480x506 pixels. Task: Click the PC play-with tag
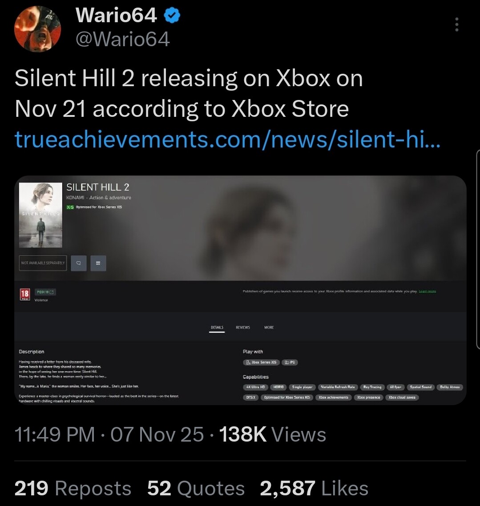(x=290, y=362)
